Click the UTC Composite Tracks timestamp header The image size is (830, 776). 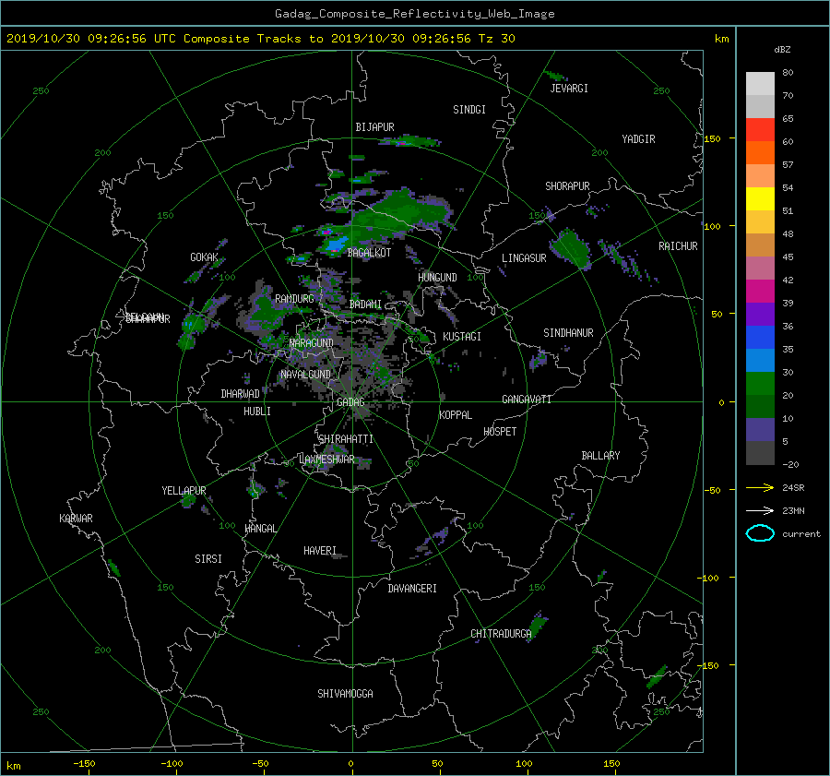(x=260, y=39)
